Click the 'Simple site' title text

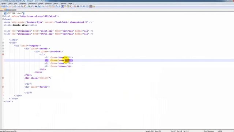[x=20, y=25]
